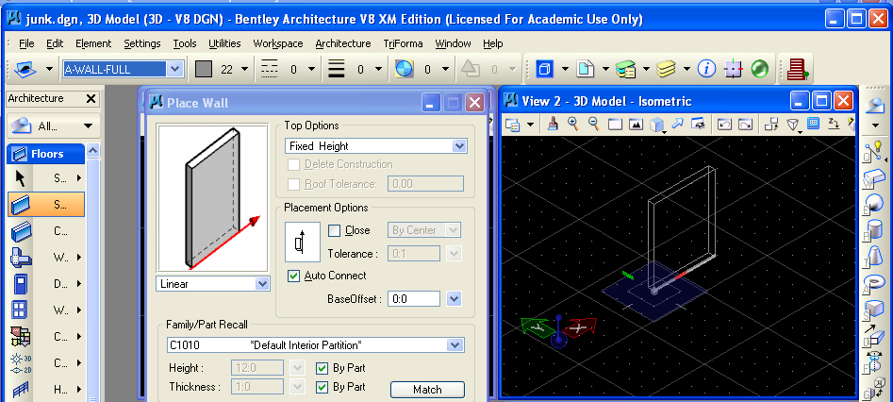Click the BaseOffset 0:0 input field
The width and height of the screenshot is (893, 402).
[x=414, y=298]
